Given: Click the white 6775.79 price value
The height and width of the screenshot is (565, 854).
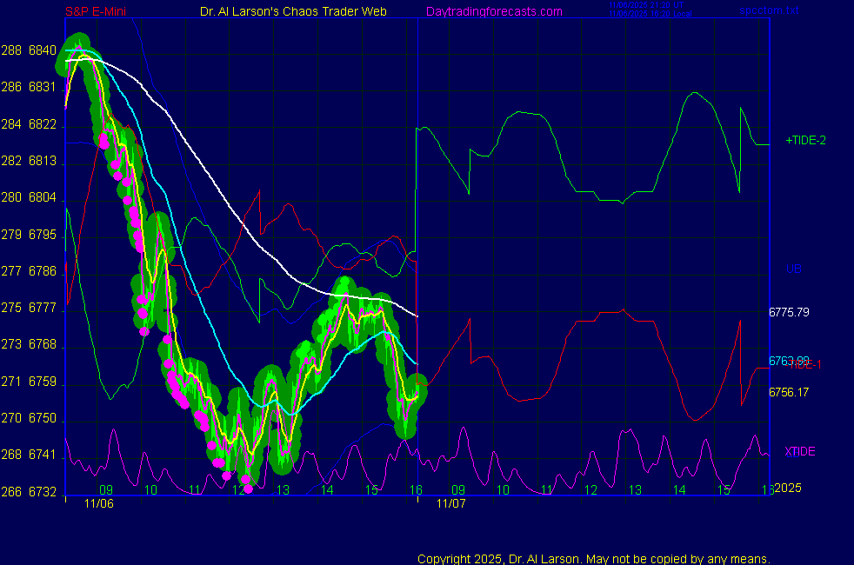Looking at the screenshot, I should (x=789, y=311).
